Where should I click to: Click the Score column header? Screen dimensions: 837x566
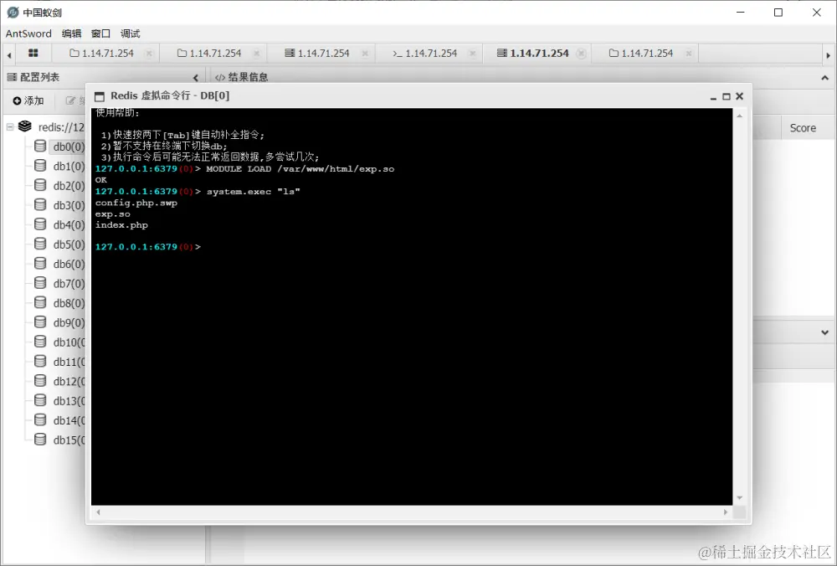[x=803, y=128]
